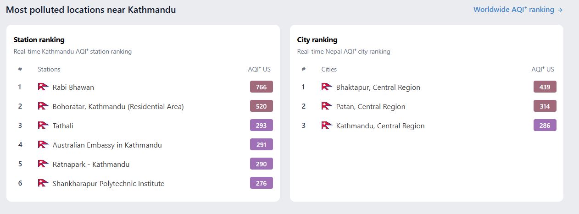Open the Worldwide AQI+ ranking link
579x214 pixels.
pyautogui.click(x=518, y=10)
